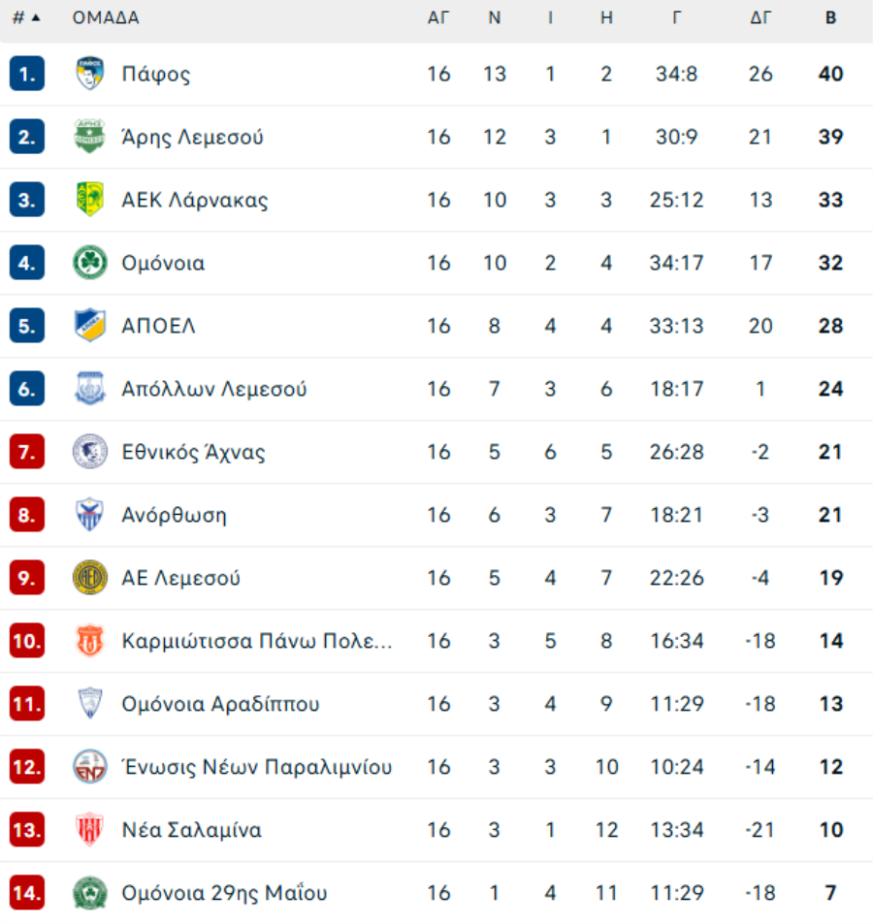
Task: Sort standings by the B points header
Action: click(x=830, y=17)
